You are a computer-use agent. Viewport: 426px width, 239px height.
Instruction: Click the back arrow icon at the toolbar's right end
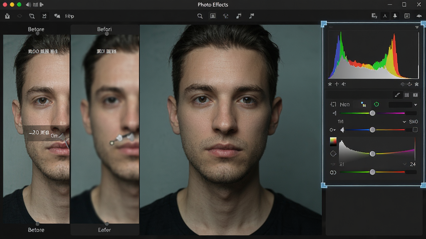click(x=419, y=16)
